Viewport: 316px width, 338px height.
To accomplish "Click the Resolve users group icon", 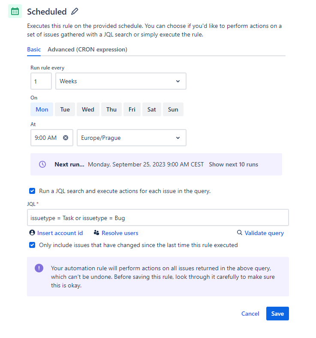I will point(96,232).
